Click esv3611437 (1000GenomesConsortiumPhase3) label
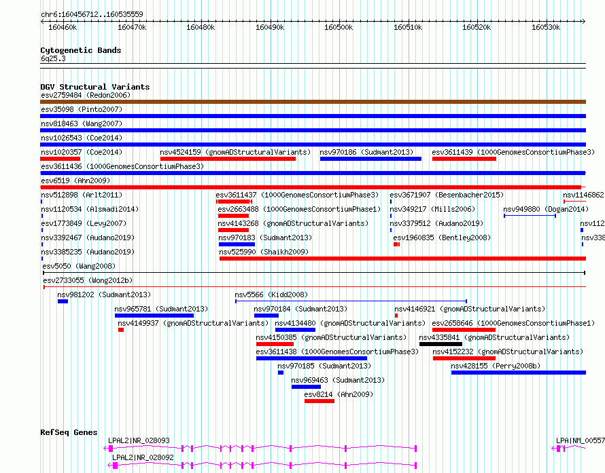 [297, 195]
